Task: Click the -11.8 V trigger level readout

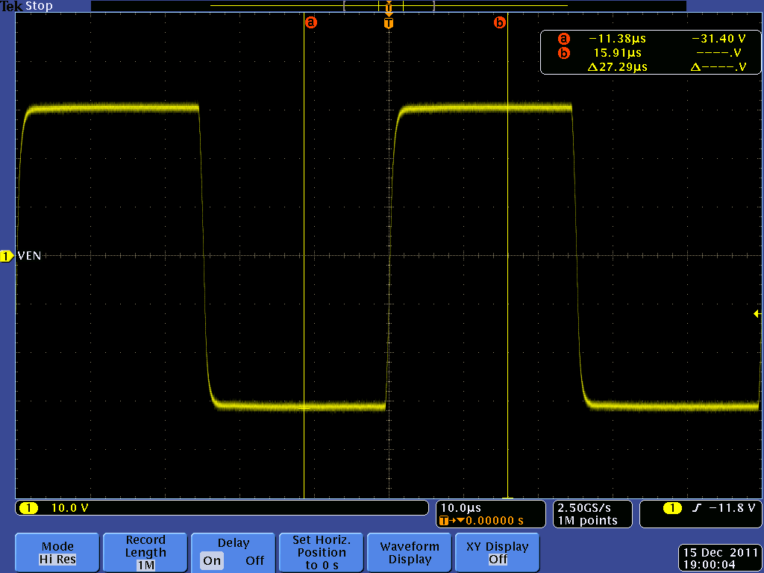Action: [732, 508]
